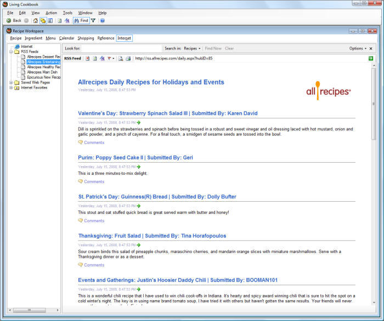Open the Home page icon
This screenshot has height=321, width=384.
click(x=36, y=21)
